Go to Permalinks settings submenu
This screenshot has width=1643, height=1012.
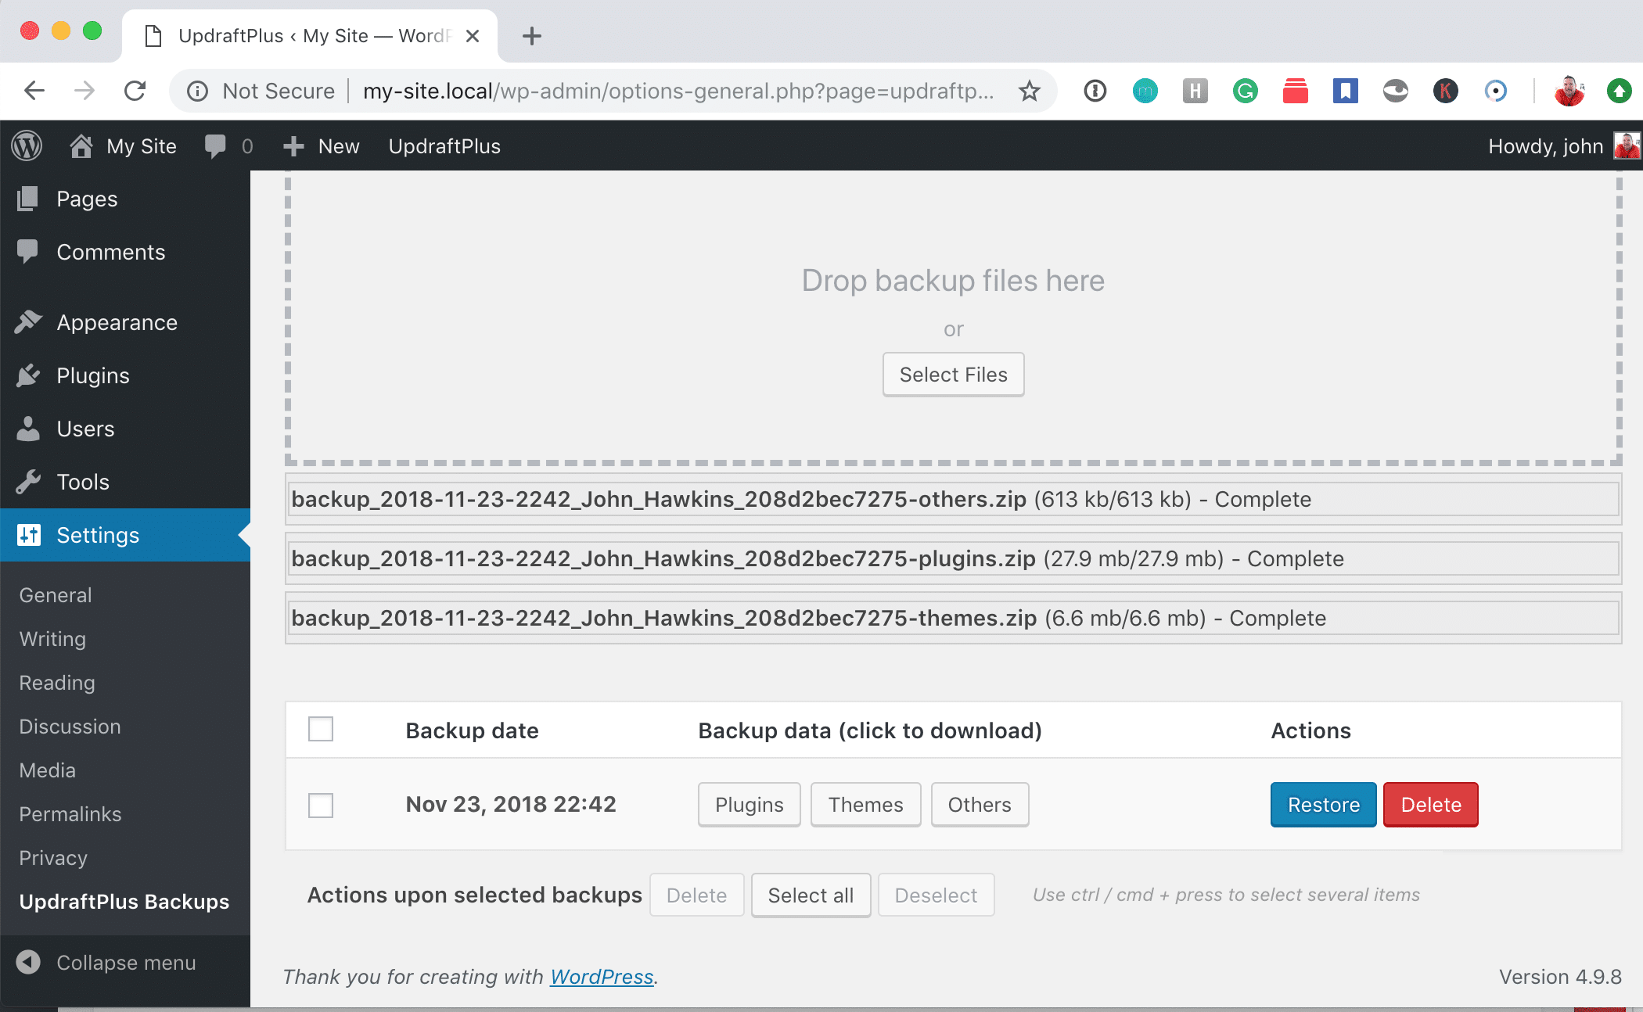point(70,814)
